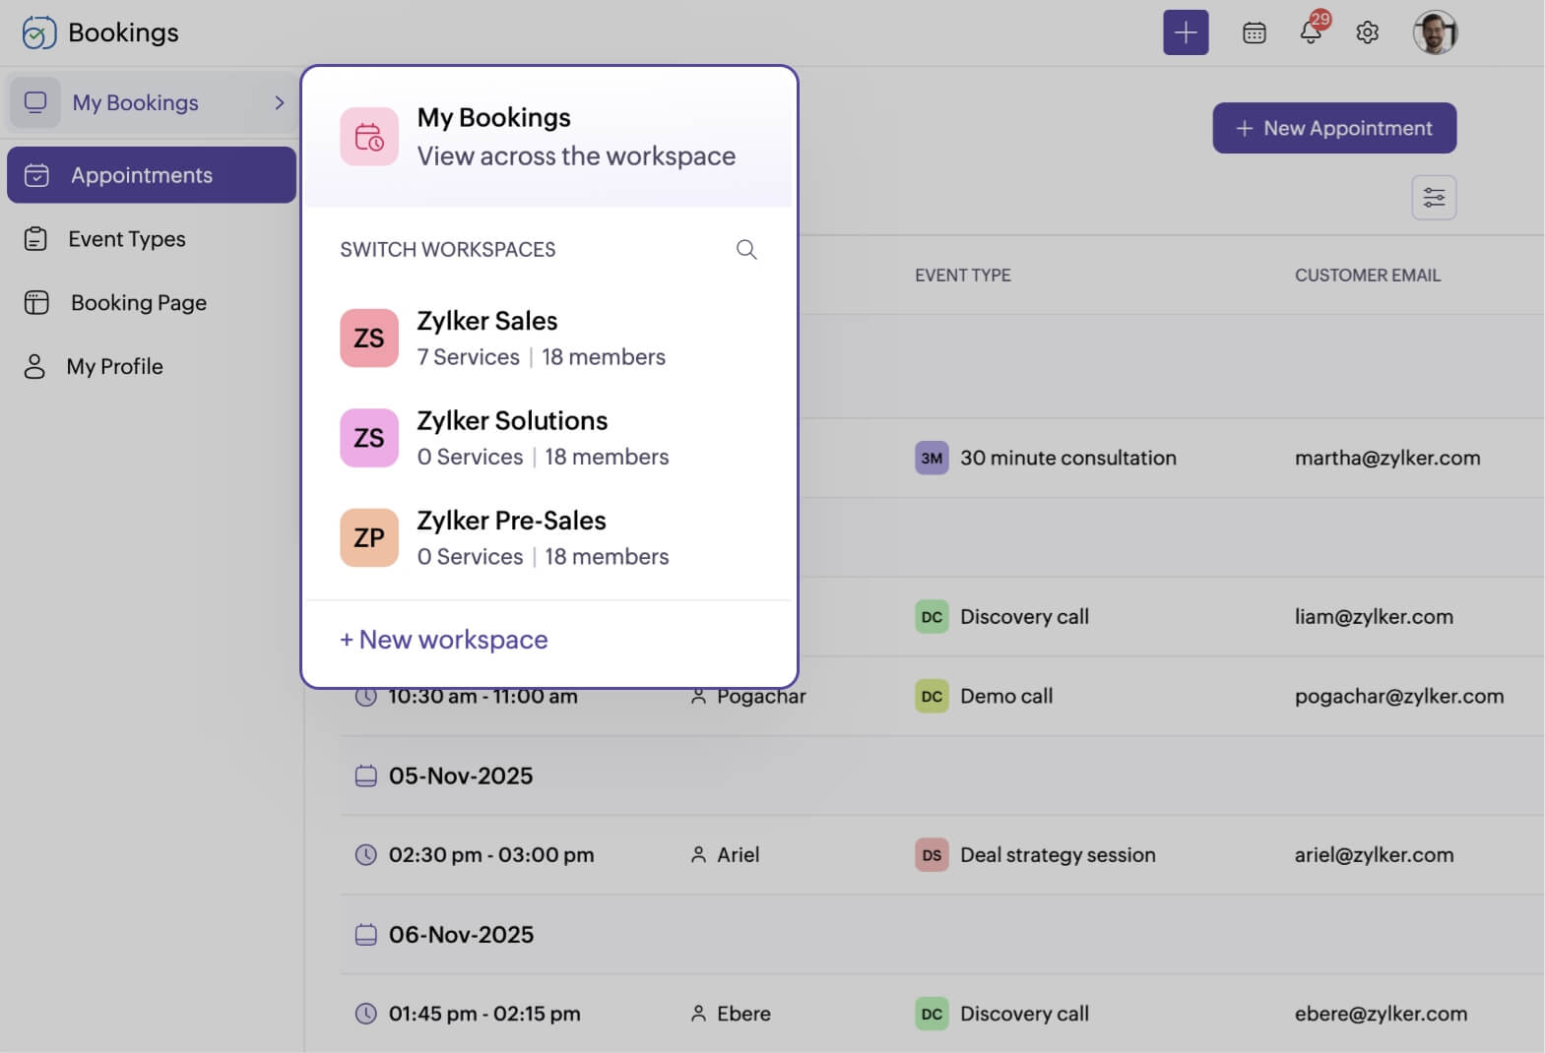Open the settings gear icon

(x=1367, y=32)
